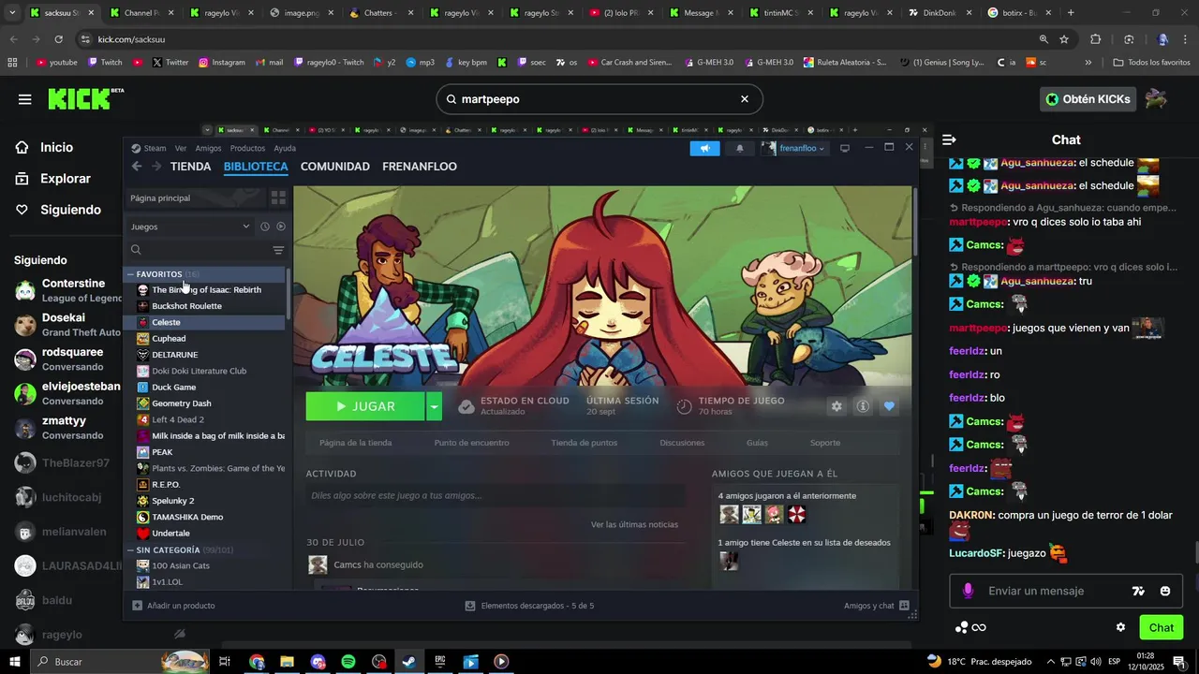1199x674 pixels.
Task: Open Epic Games launcher from taskbar
Action: 440,662
